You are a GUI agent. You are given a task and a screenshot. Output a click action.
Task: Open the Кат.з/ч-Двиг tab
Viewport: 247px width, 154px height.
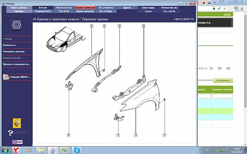click(x=106, y=11)
